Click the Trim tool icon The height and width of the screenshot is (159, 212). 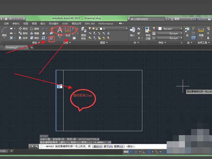[x=43, y=29]
